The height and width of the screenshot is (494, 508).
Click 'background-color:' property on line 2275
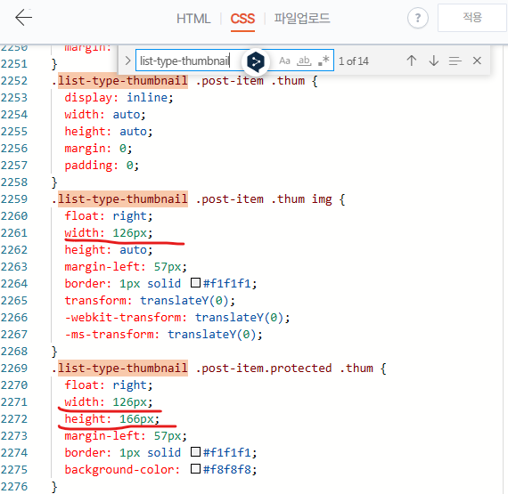(122, 469)
